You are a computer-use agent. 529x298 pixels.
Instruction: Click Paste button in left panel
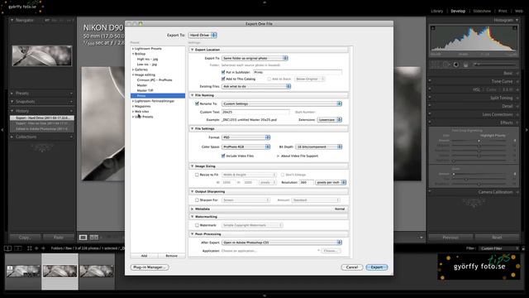[59, 238]
